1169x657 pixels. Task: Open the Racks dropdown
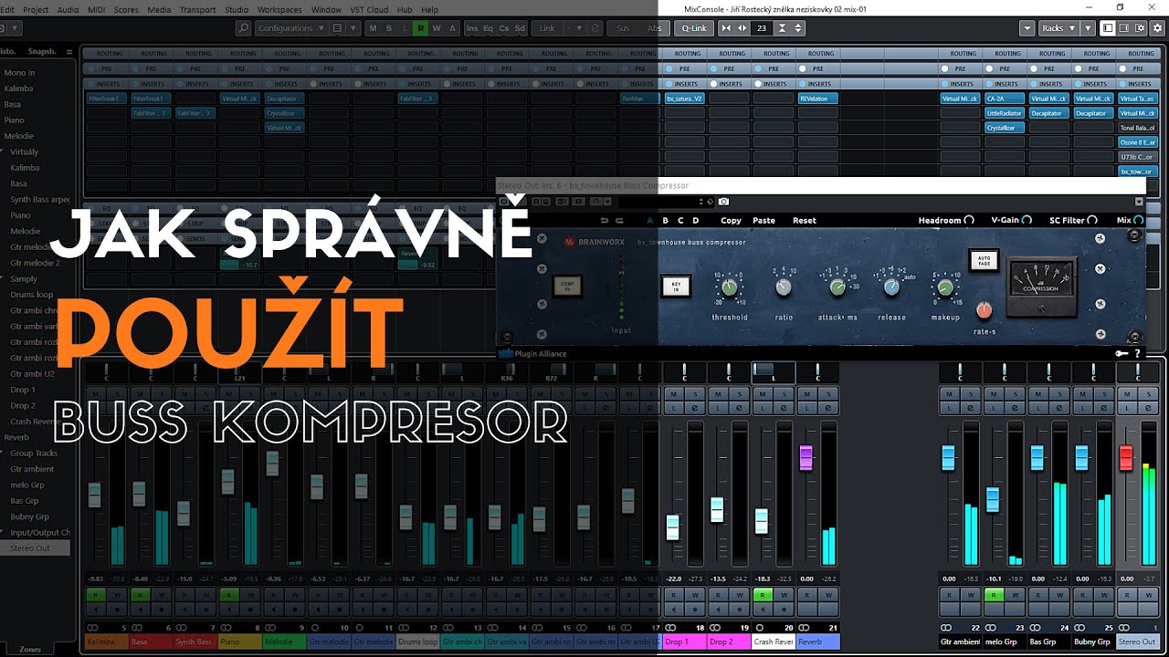[x=1058, y=28]
